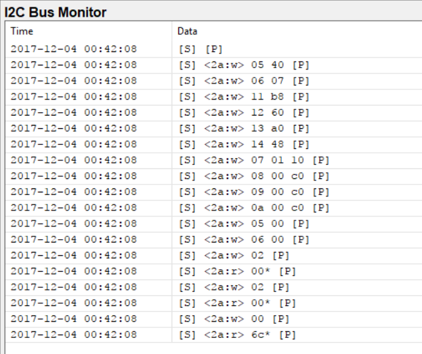Click the Time column header
422x354 pixels.
22,31
